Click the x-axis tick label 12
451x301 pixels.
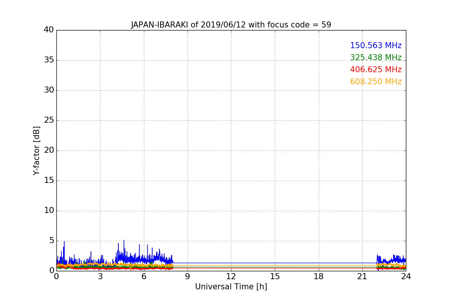231,276
